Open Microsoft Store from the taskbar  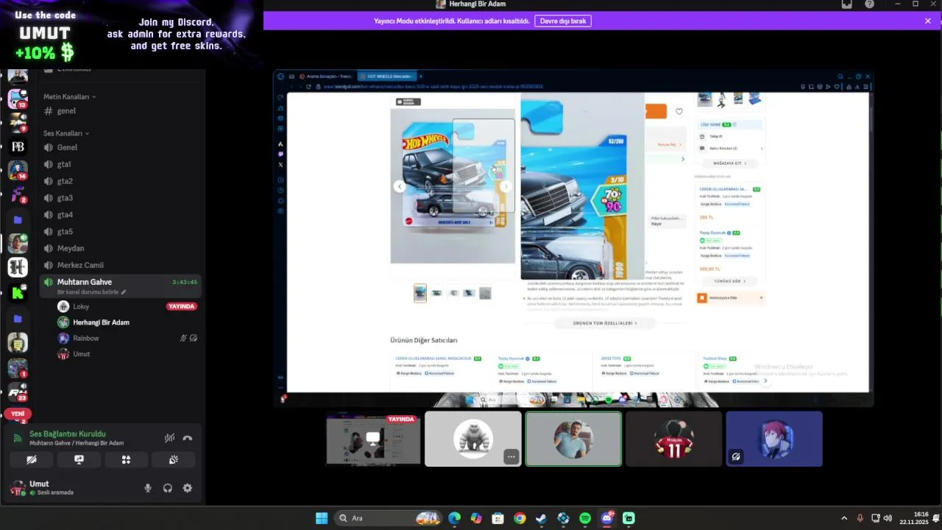coord(497,518)
